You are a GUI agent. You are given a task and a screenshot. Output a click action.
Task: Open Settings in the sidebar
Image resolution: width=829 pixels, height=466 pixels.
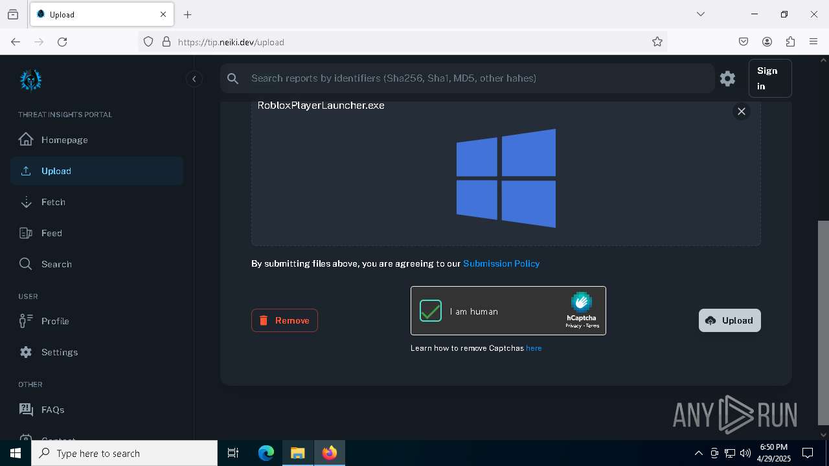click(x=97, y=352)
